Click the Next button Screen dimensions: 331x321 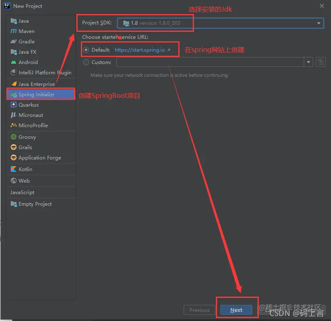[236, 310]
